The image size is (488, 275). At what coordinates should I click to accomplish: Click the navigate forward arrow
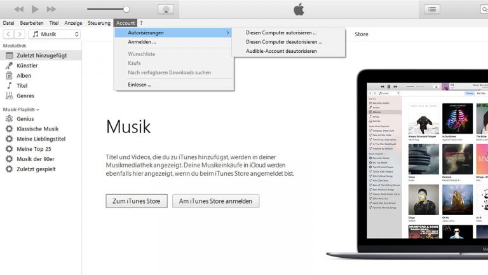point(20,34)
